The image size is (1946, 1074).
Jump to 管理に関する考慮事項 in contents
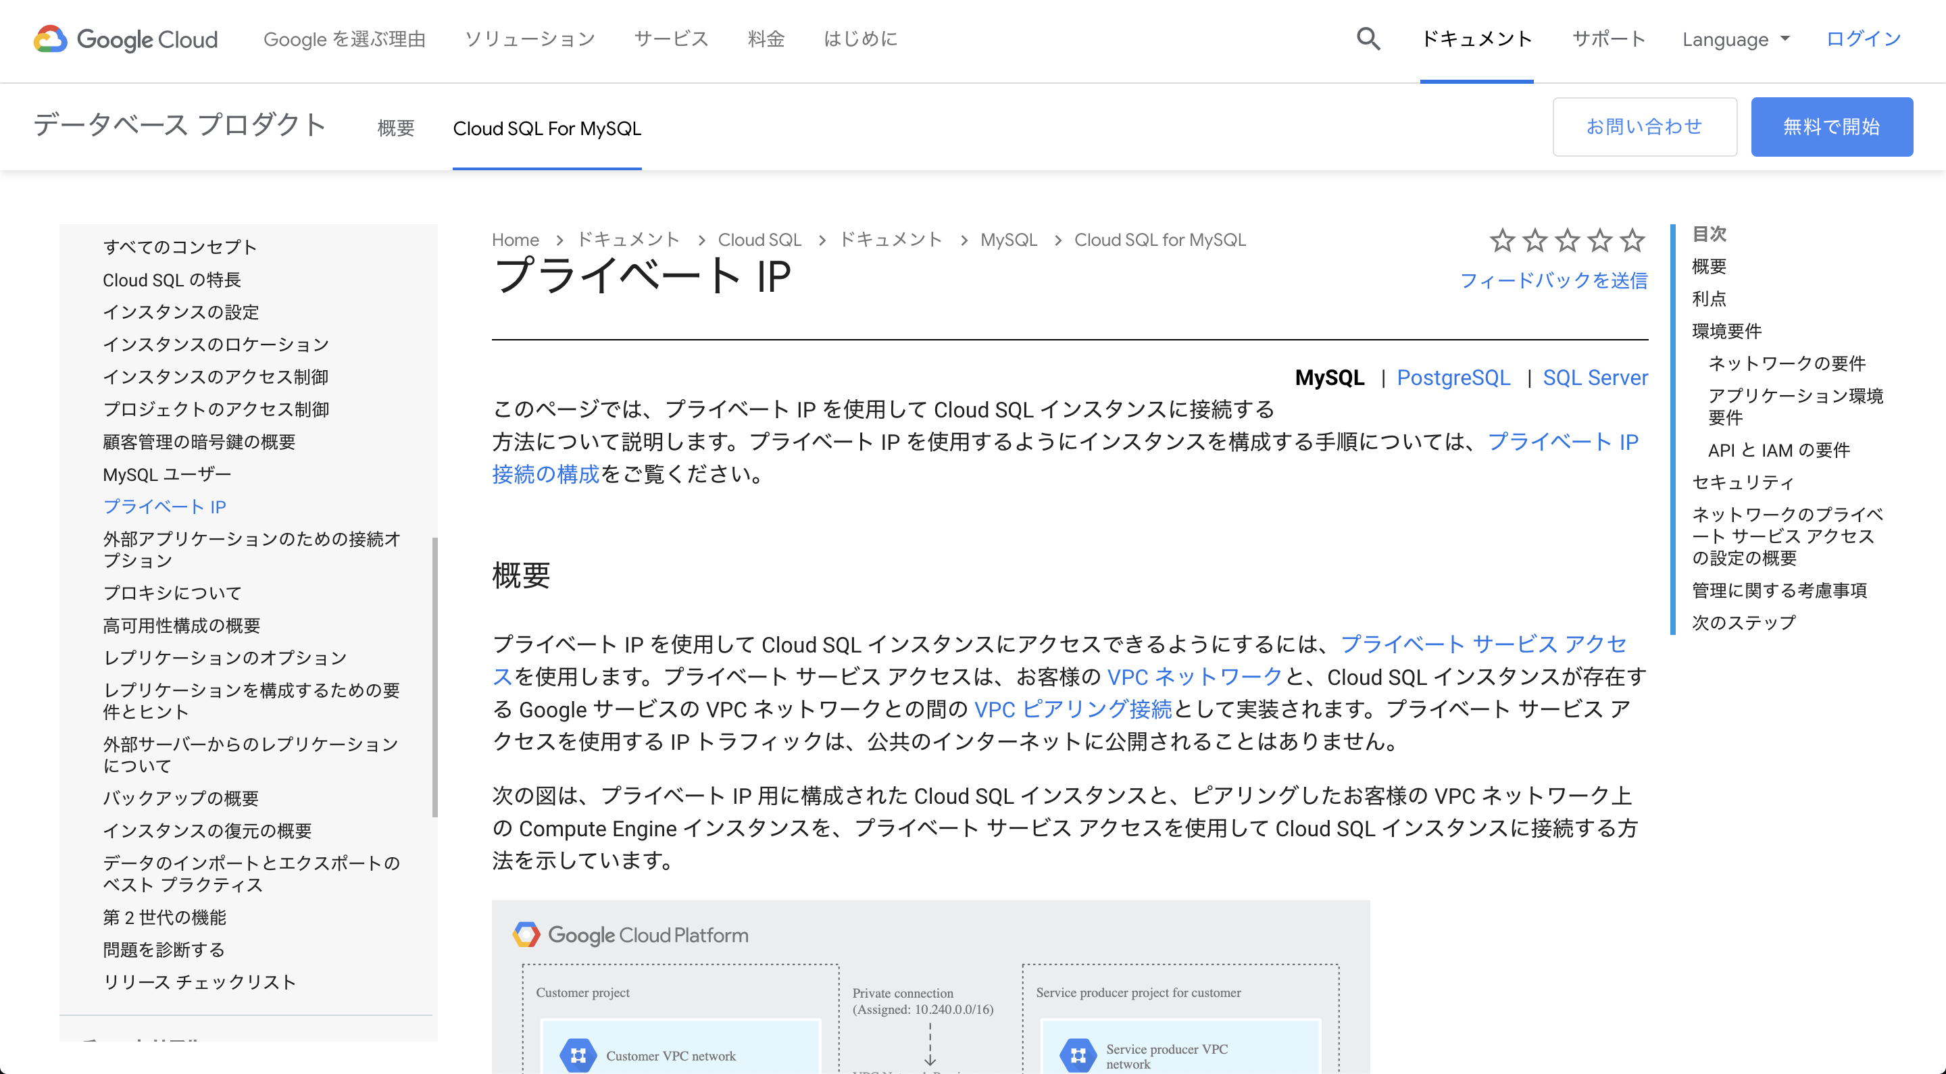(1779, 590)
